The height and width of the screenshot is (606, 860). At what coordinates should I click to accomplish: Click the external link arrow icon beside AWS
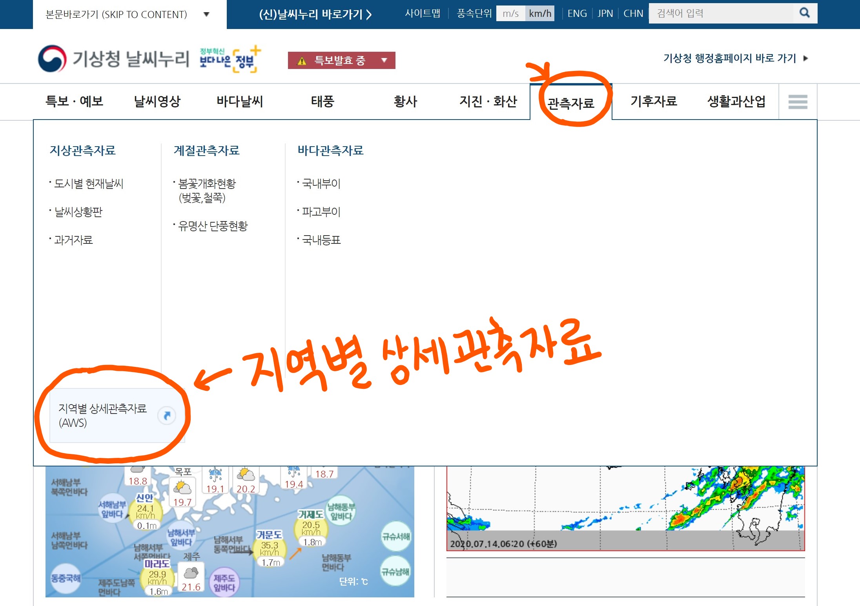pos(167,415)
